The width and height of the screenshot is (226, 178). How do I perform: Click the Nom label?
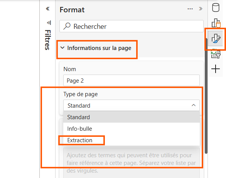point(70,69)
